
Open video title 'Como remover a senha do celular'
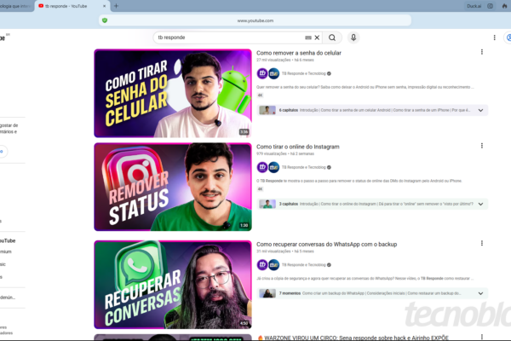pos(299,53)
